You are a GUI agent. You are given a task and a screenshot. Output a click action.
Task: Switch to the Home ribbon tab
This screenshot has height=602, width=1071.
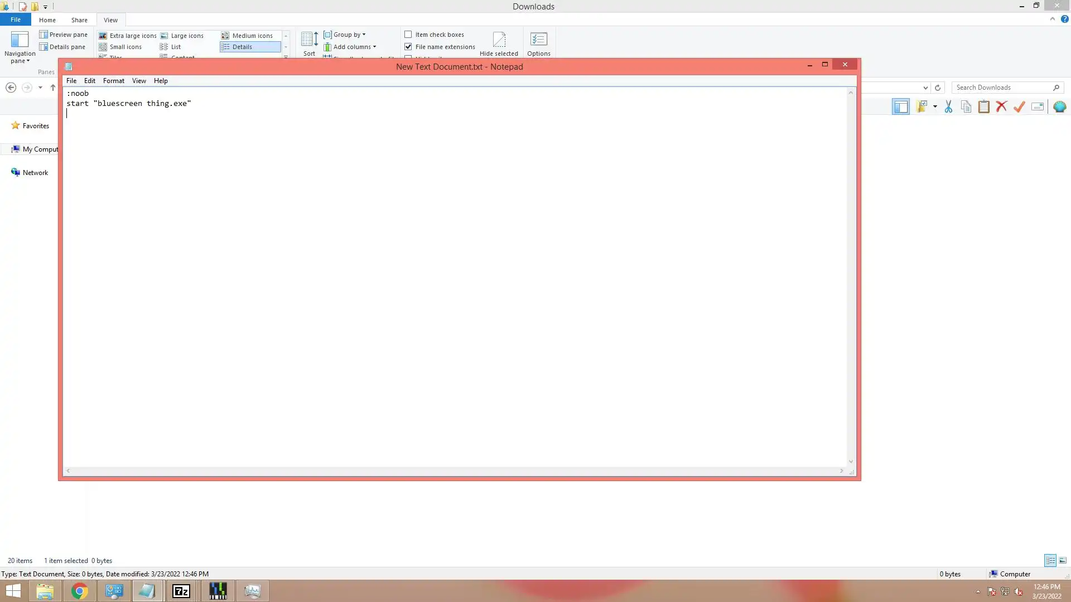(x=47, y=20)
